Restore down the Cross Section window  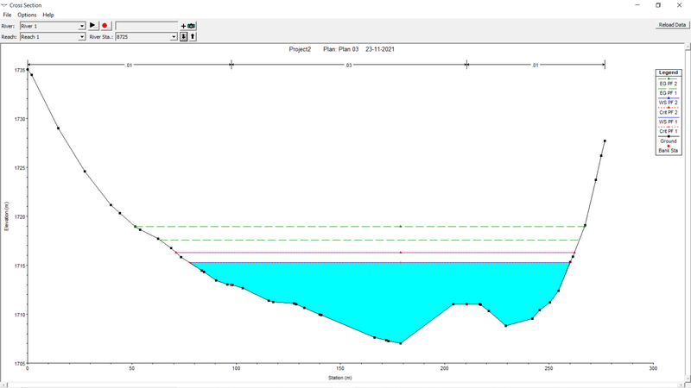[x=658, y=5]
